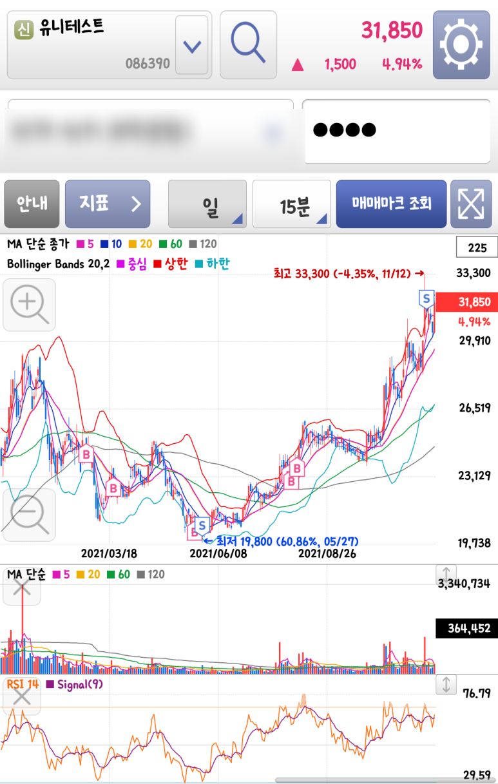
Task: Select the Bollinger Bands 20,2 legend
Action: [58, 263]
